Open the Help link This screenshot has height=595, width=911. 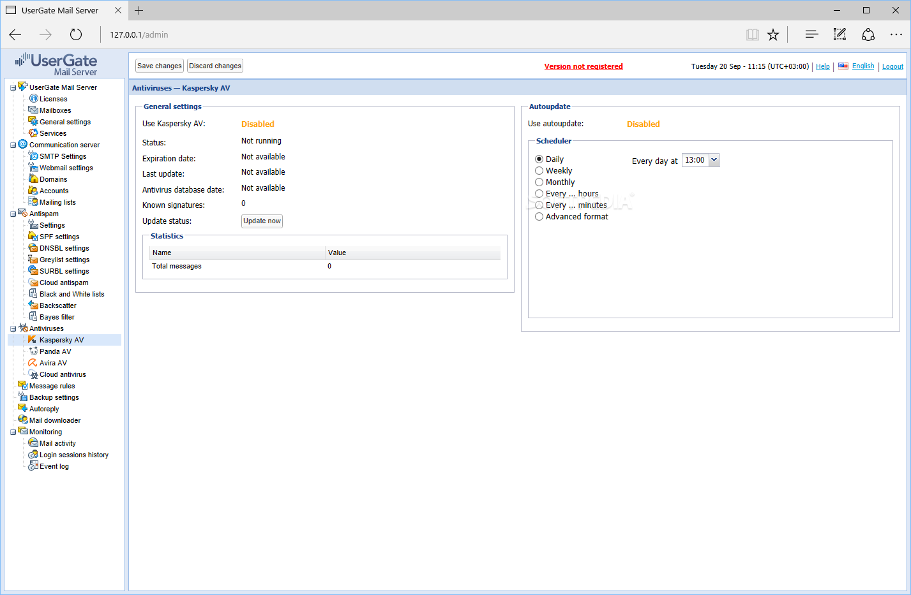(x=823, y=66)
